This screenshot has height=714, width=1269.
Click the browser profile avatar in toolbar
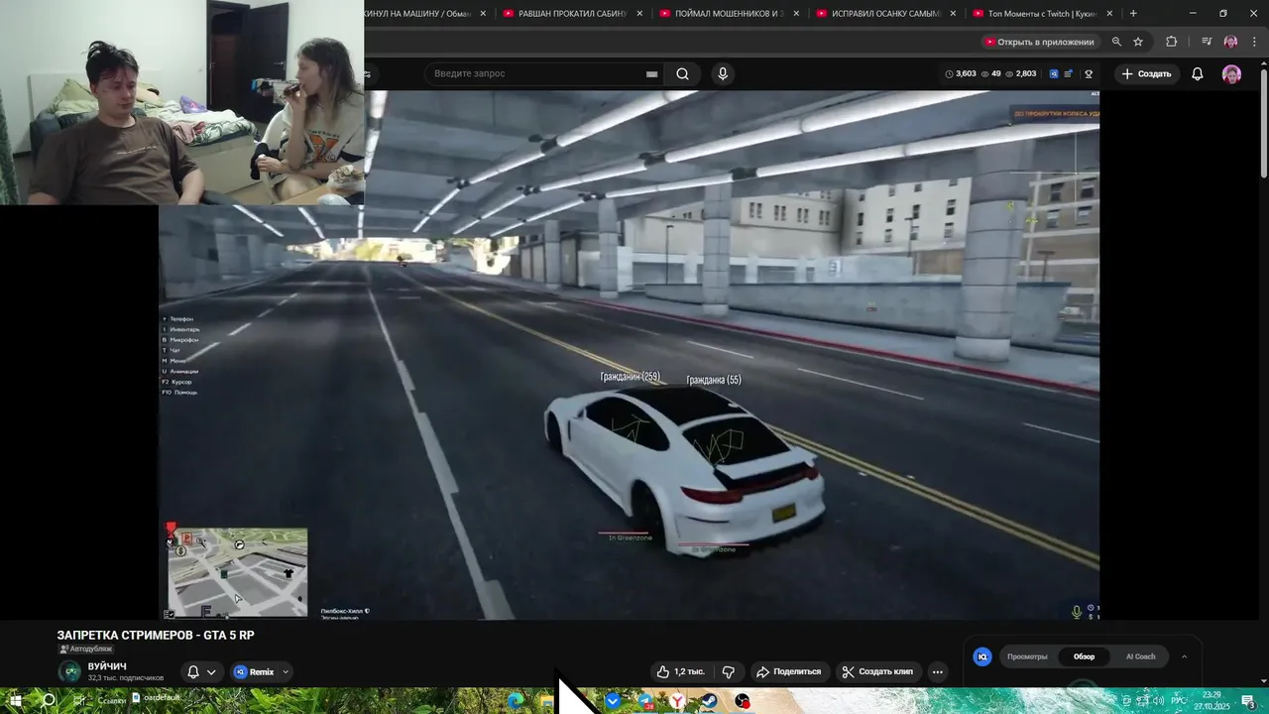click(x=1230, y=42)
